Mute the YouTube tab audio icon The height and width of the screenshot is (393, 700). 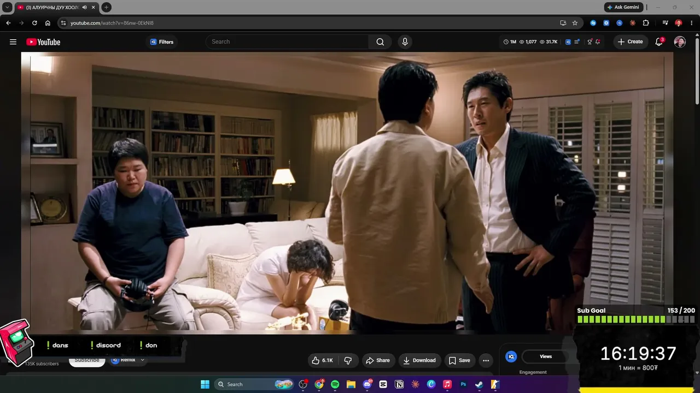84,7
